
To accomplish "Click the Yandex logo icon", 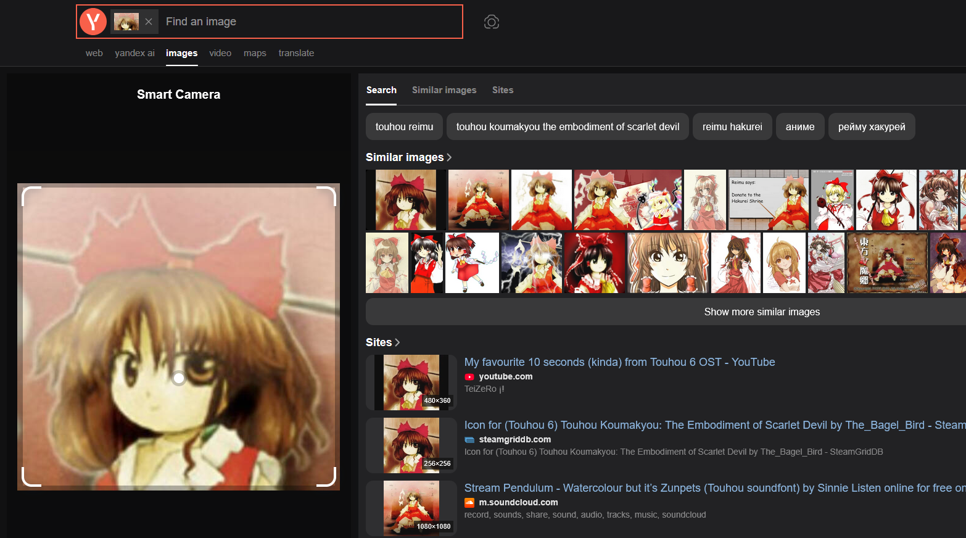I will coord(93,22).
